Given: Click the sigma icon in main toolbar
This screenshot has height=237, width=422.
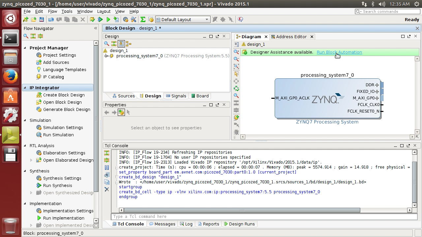Looking at the screenshot, I should coord(143,19).
